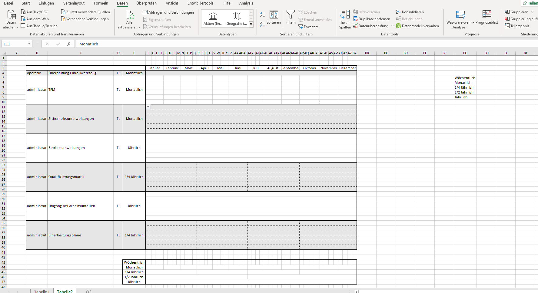The image size is (538, 293).
Task: Select the 'Betriebsanweisungen' cell
Action: point(81,148)
